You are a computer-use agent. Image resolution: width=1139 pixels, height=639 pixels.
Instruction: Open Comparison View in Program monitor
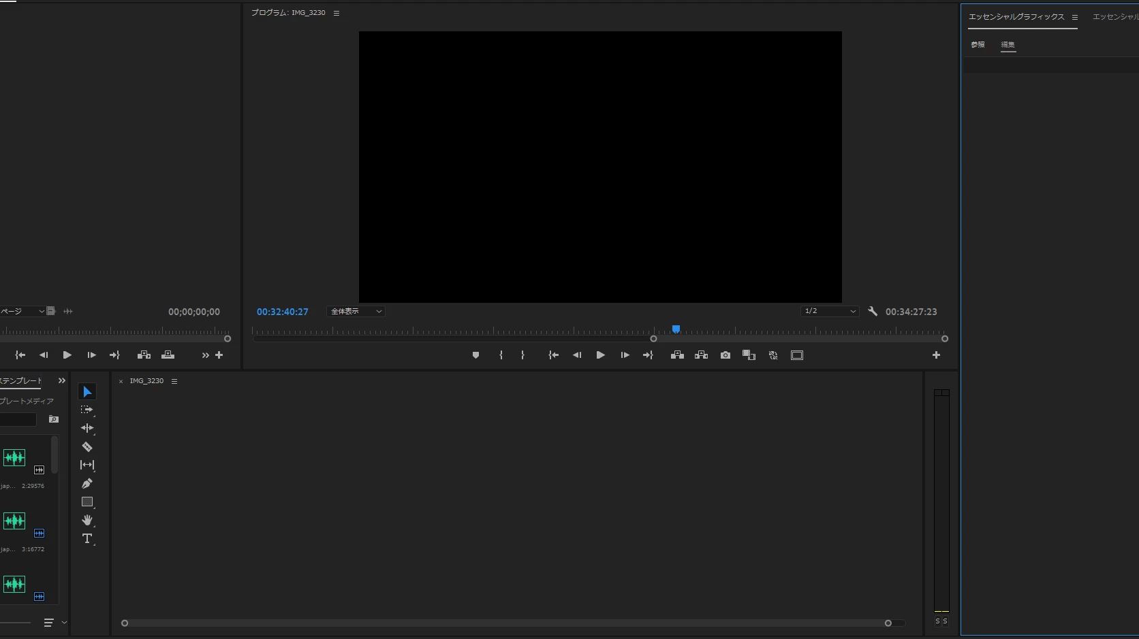click(x=749, y=355)
